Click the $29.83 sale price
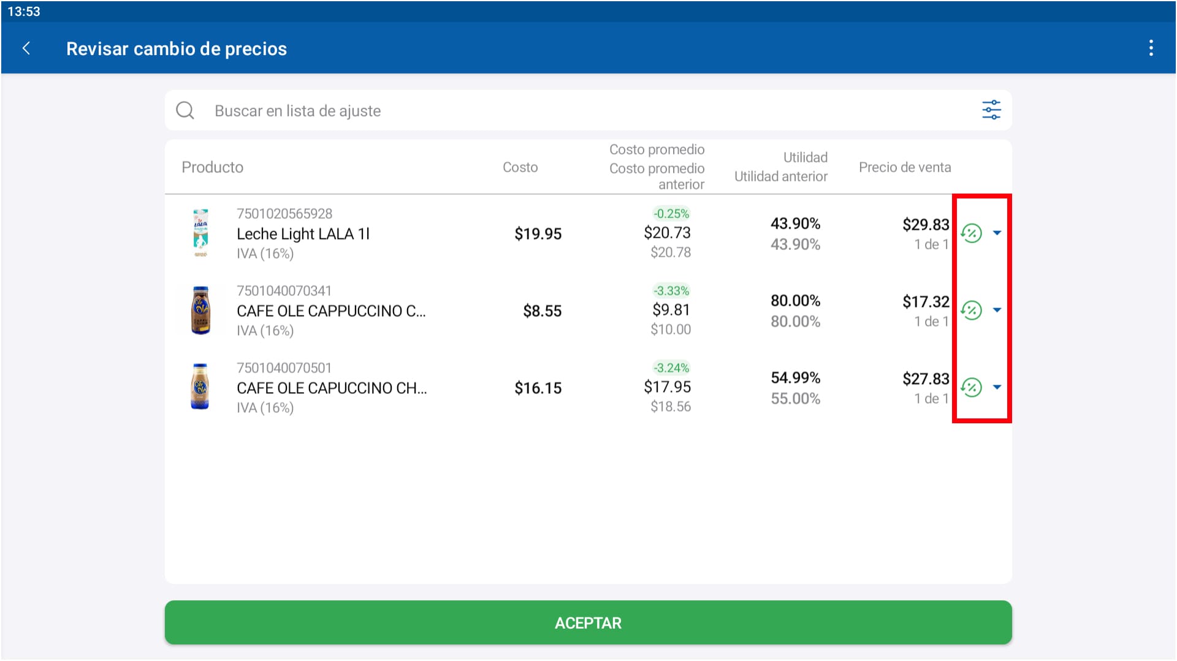The image size is (1177, 661). pyautogui.click(x=925, y=225)
